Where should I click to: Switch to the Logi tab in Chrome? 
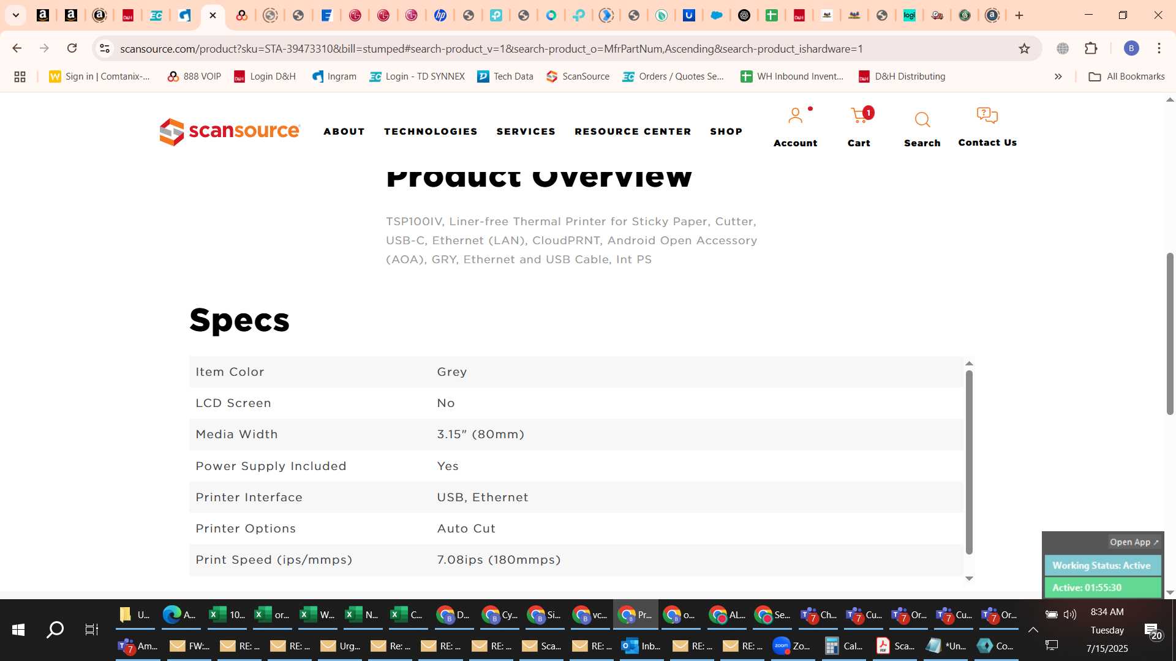tap(909, 15)
